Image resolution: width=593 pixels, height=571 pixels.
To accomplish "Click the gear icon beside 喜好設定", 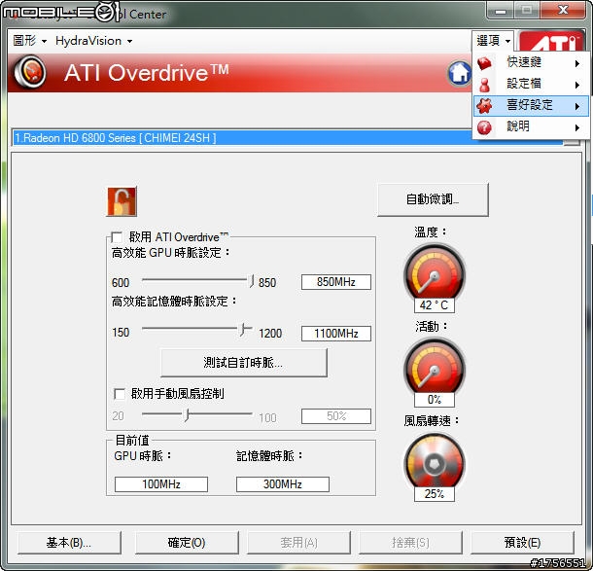I will click(484, 106).
